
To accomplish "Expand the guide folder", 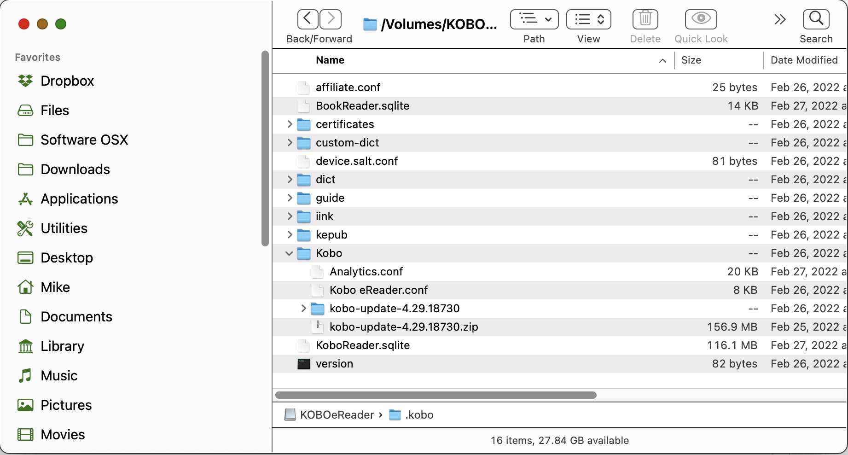I will click(x=290, y=198).
